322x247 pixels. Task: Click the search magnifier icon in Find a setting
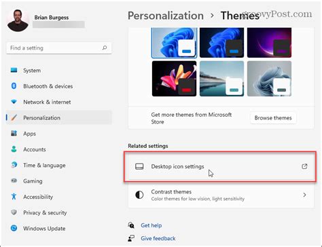[x=105, y=47]
